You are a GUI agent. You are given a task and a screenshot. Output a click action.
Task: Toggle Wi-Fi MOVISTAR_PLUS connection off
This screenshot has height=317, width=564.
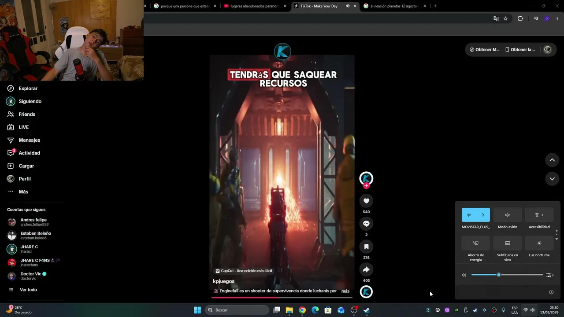point(469,215)
